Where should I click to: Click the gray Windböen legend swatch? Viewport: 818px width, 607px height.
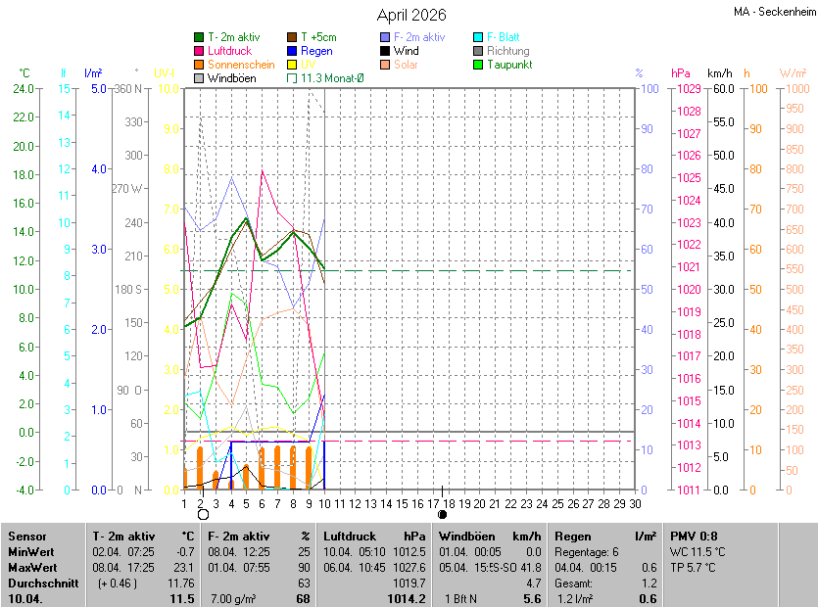coord(199,78)
